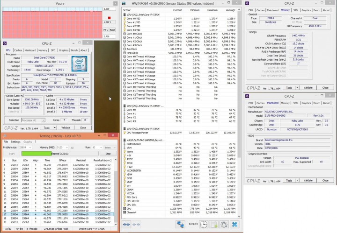Click HWiNFO blue X close sensors icon
The image size is (337, 233).
pos(234,225)
